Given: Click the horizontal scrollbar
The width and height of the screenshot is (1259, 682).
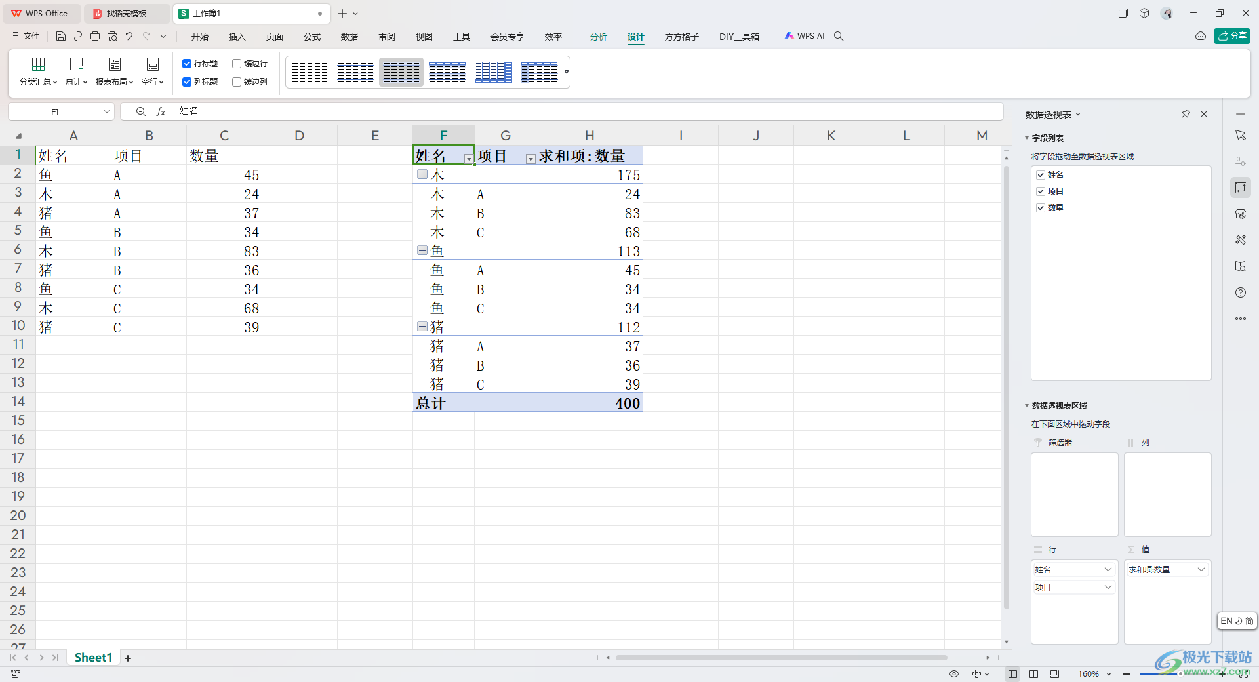Looking at the screenshot, I should [x=781, y=658].
